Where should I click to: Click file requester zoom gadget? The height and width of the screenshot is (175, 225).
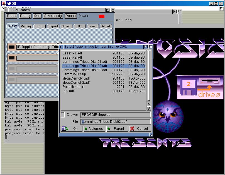(146, 47)
